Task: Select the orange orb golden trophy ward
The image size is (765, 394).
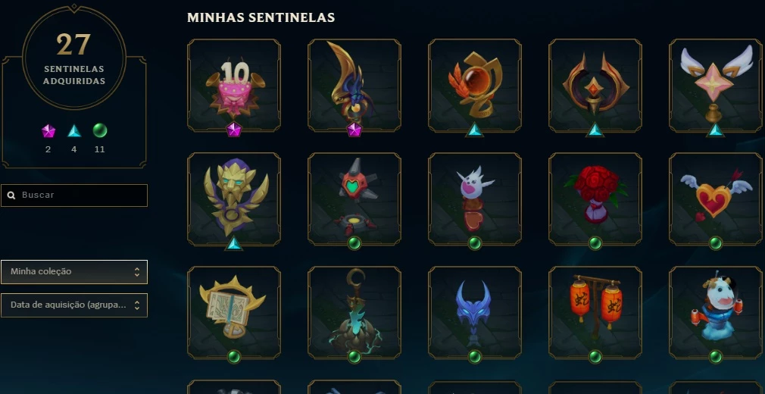Action: pos(475,86)
